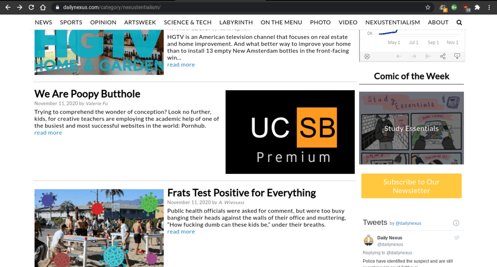Screen dimensions: 497x267
Task: Open the Extensions puzzle piece menu
Action: click(478, 7)
